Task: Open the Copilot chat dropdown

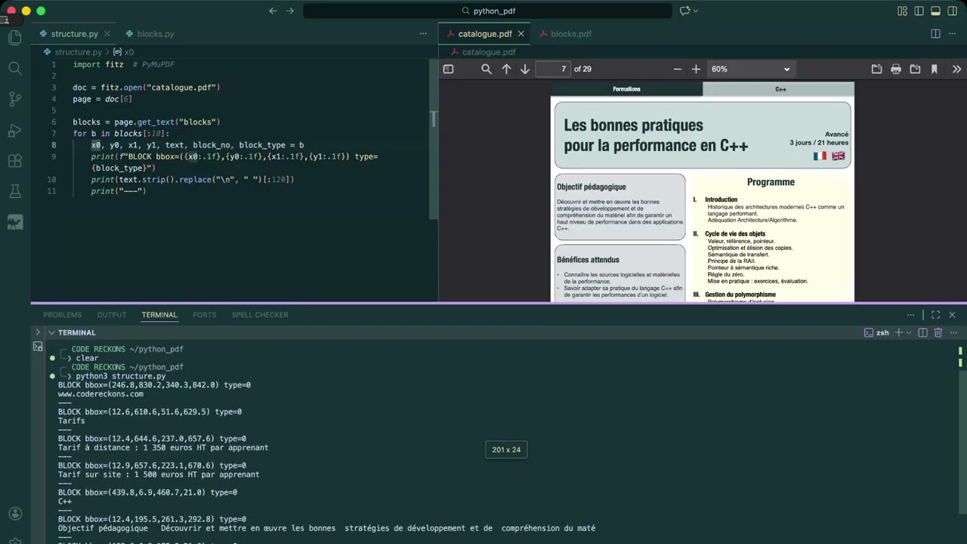Action: [x=695, y=11]
